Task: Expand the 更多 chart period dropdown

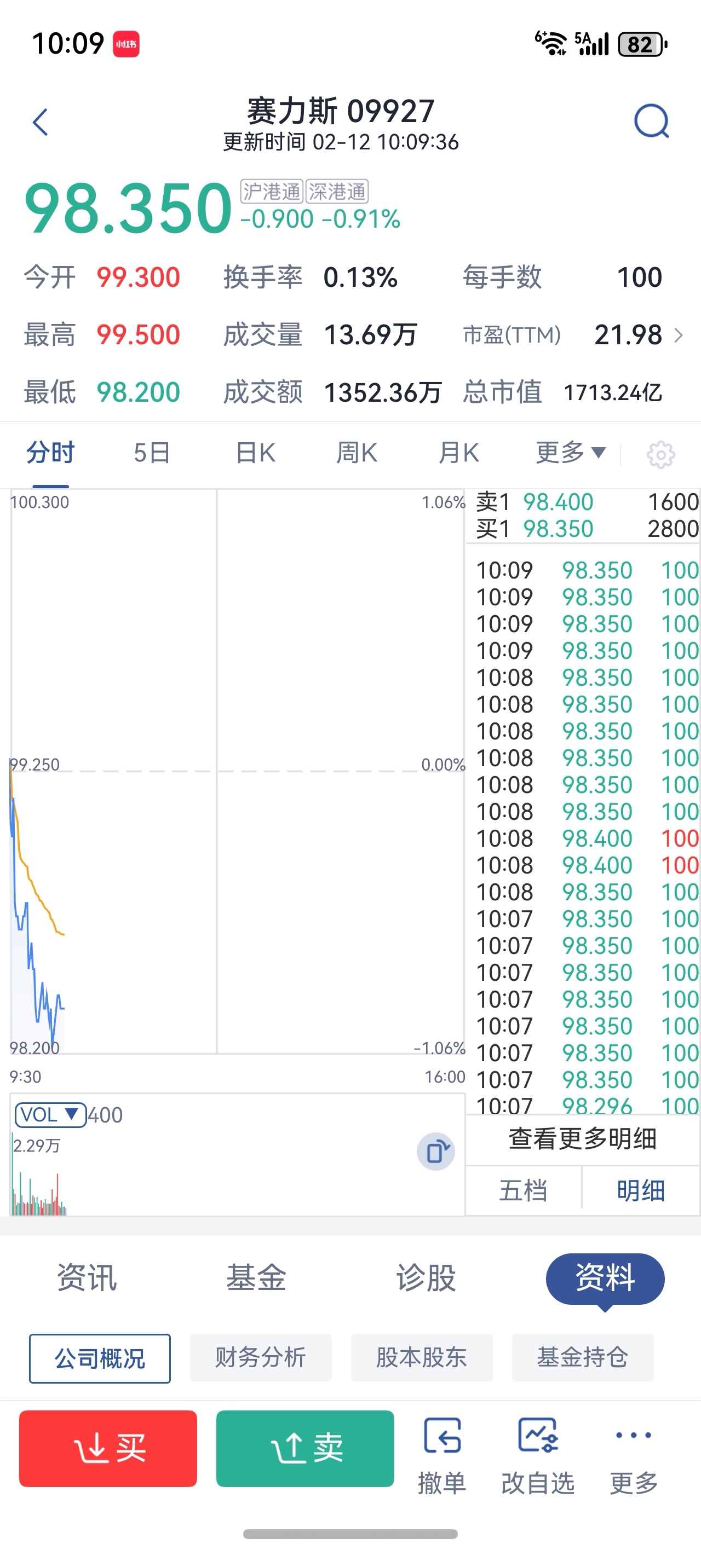Action: [x=570, y=453]
